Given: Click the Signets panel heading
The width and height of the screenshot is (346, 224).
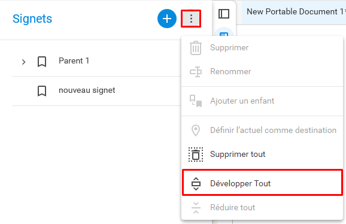Looking at the screenshot, I should tap(32, 19).
